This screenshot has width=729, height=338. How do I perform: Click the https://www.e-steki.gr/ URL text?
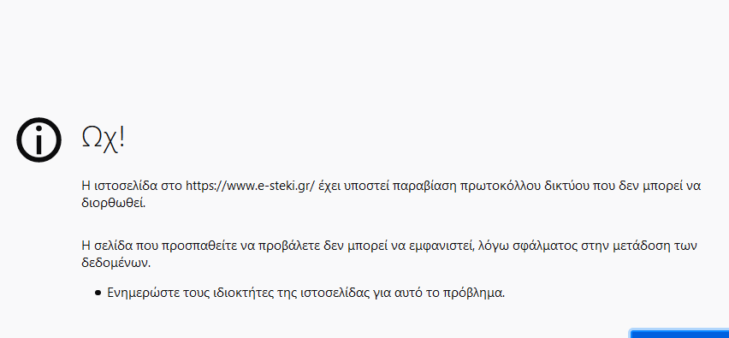tap(251, 186)
